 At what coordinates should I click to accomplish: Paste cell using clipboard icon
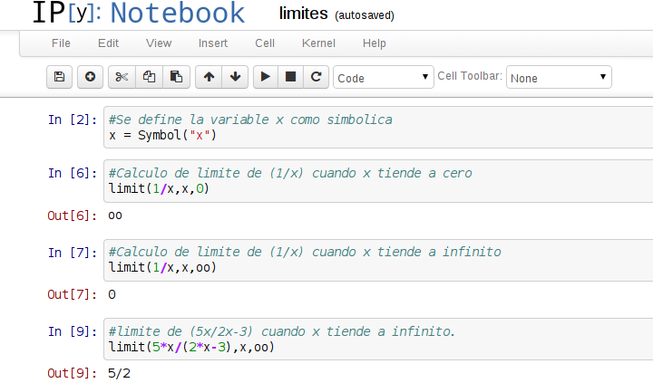(177, 78)
